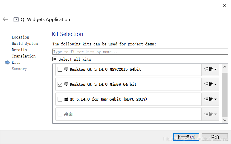
Task: Click the Kit Selection heading
Action: pyautogui.click(x=67, y=34)
